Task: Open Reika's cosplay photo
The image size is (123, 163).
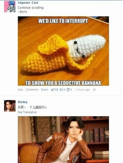Action: coord(63,140)
